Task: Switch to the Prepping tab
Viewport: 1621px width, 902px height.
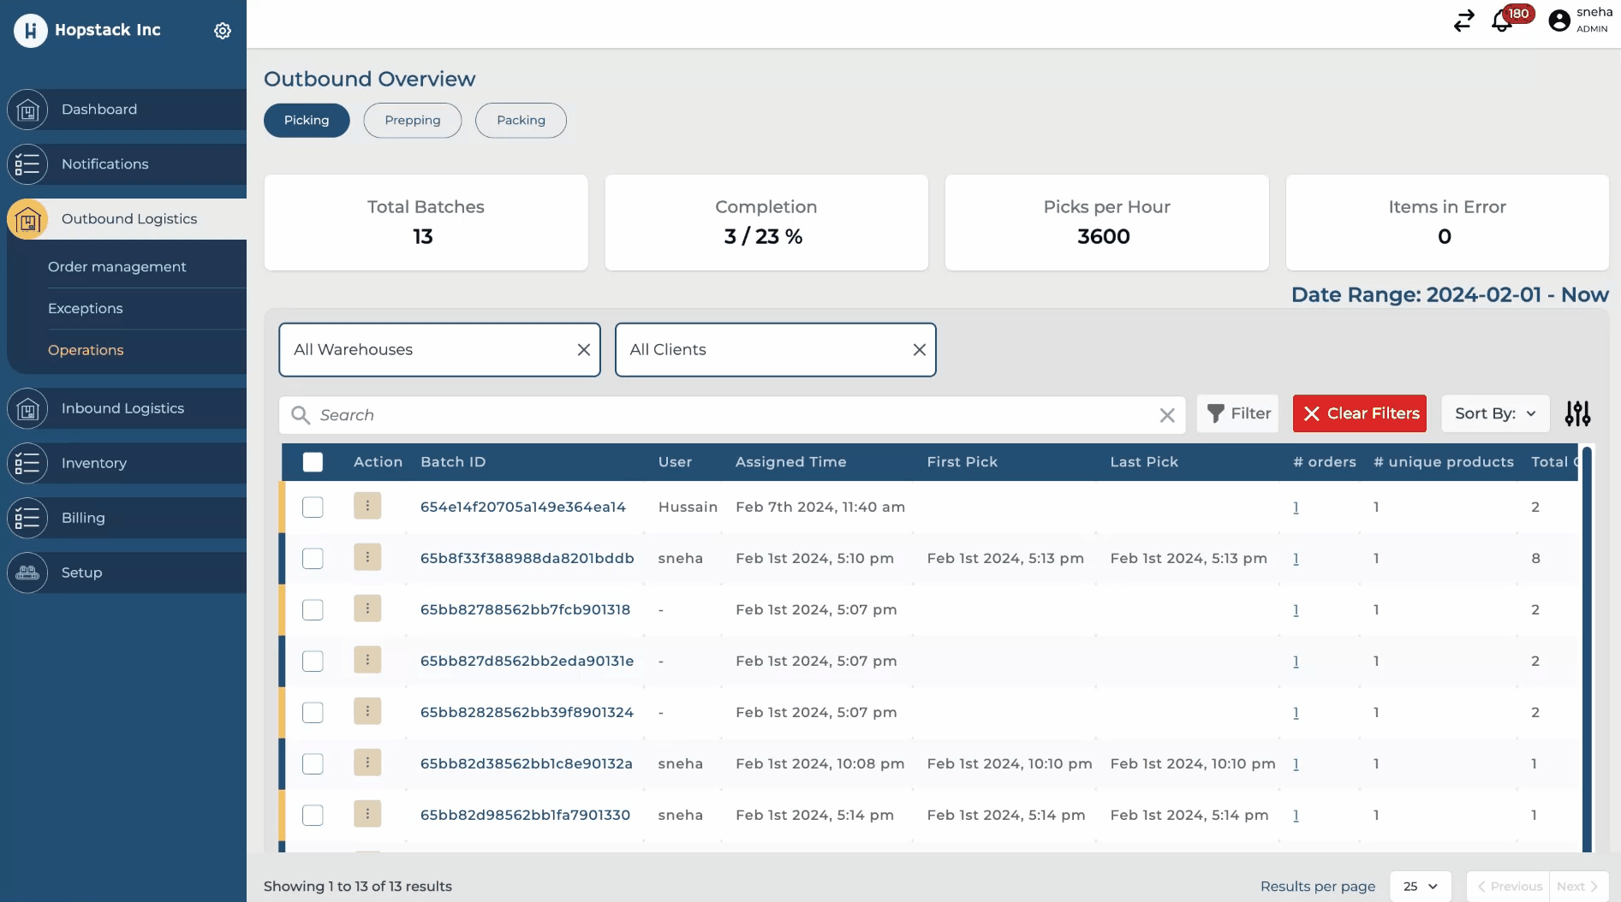Action: point(412,121)
